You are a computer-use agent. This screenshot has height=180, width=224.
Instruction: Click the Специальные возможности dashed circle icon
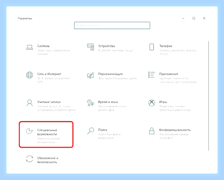[29, 131]
